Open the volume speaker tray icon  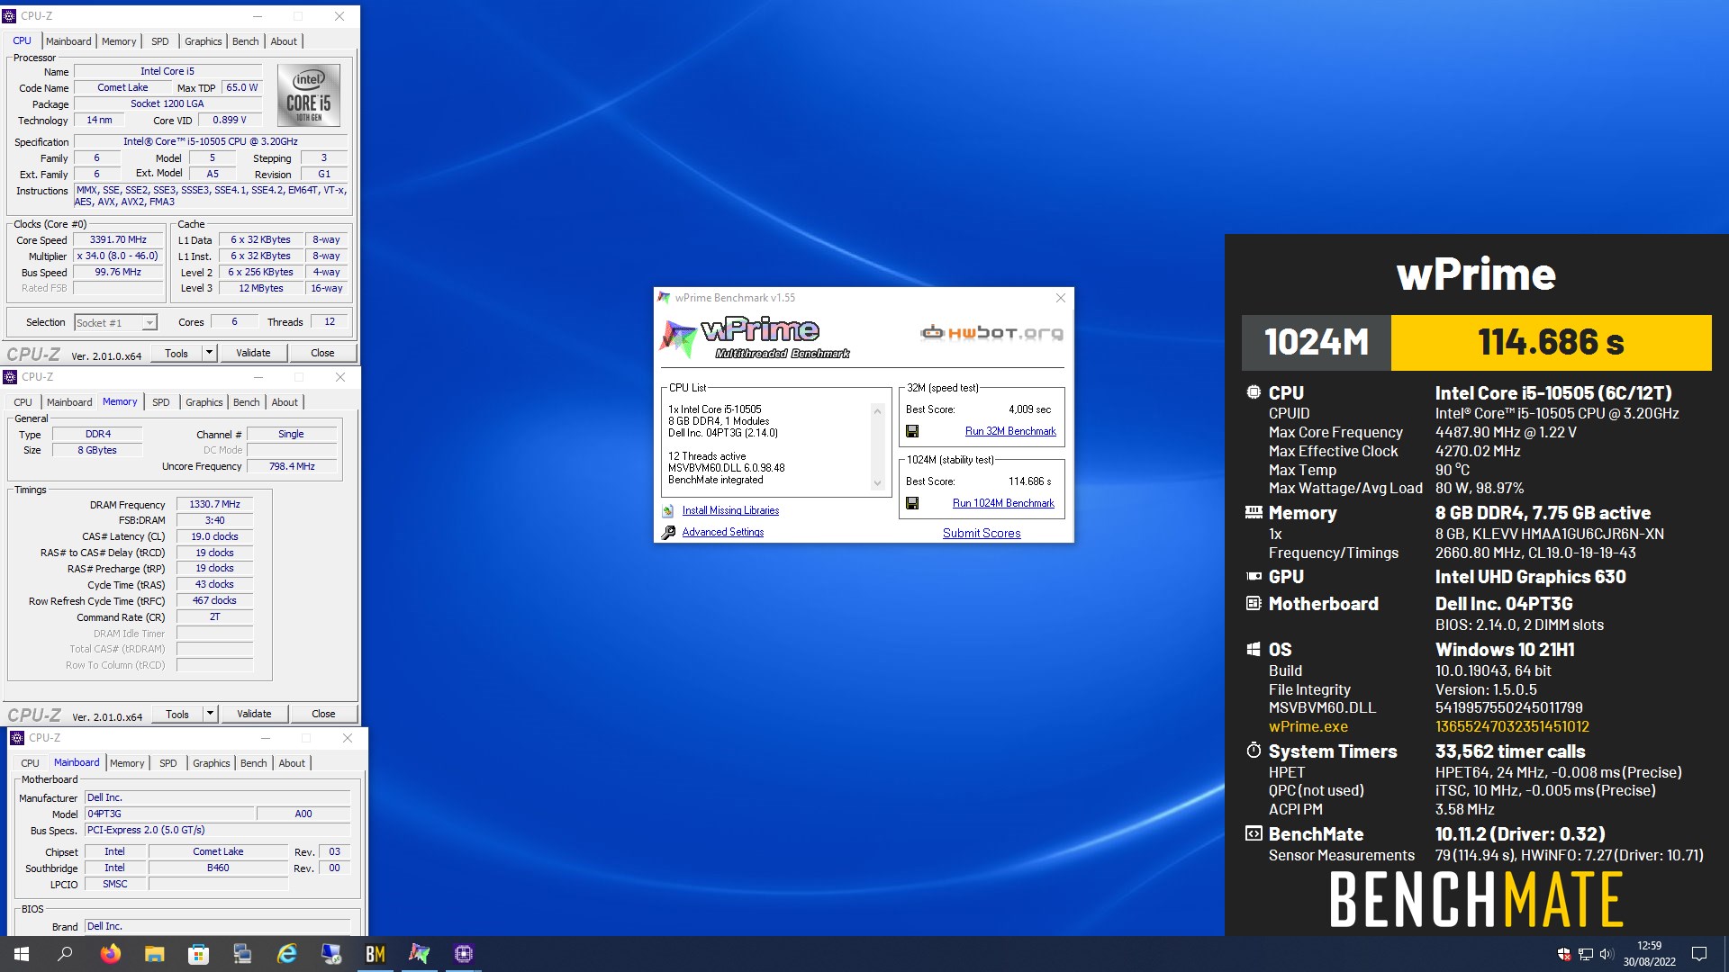[1607, 954]
